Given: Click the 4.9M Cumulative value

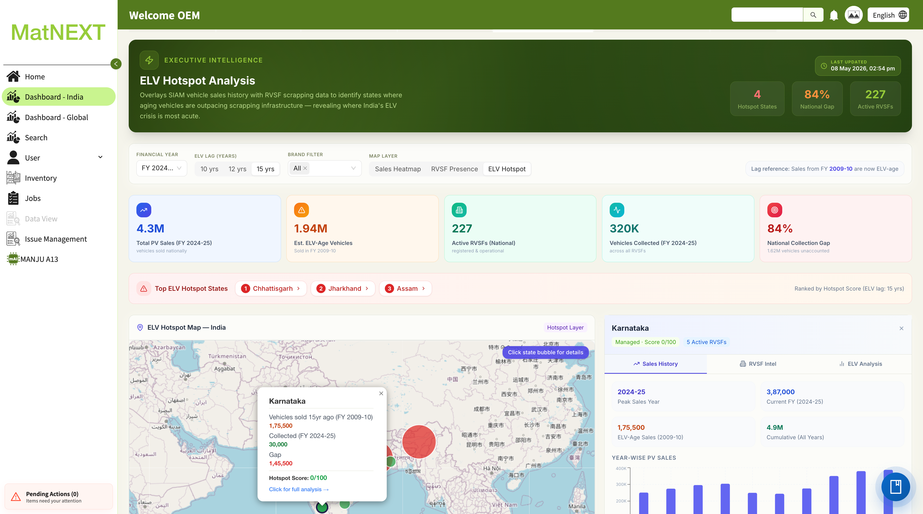Looking at the screenshot, I should (775, 427).
